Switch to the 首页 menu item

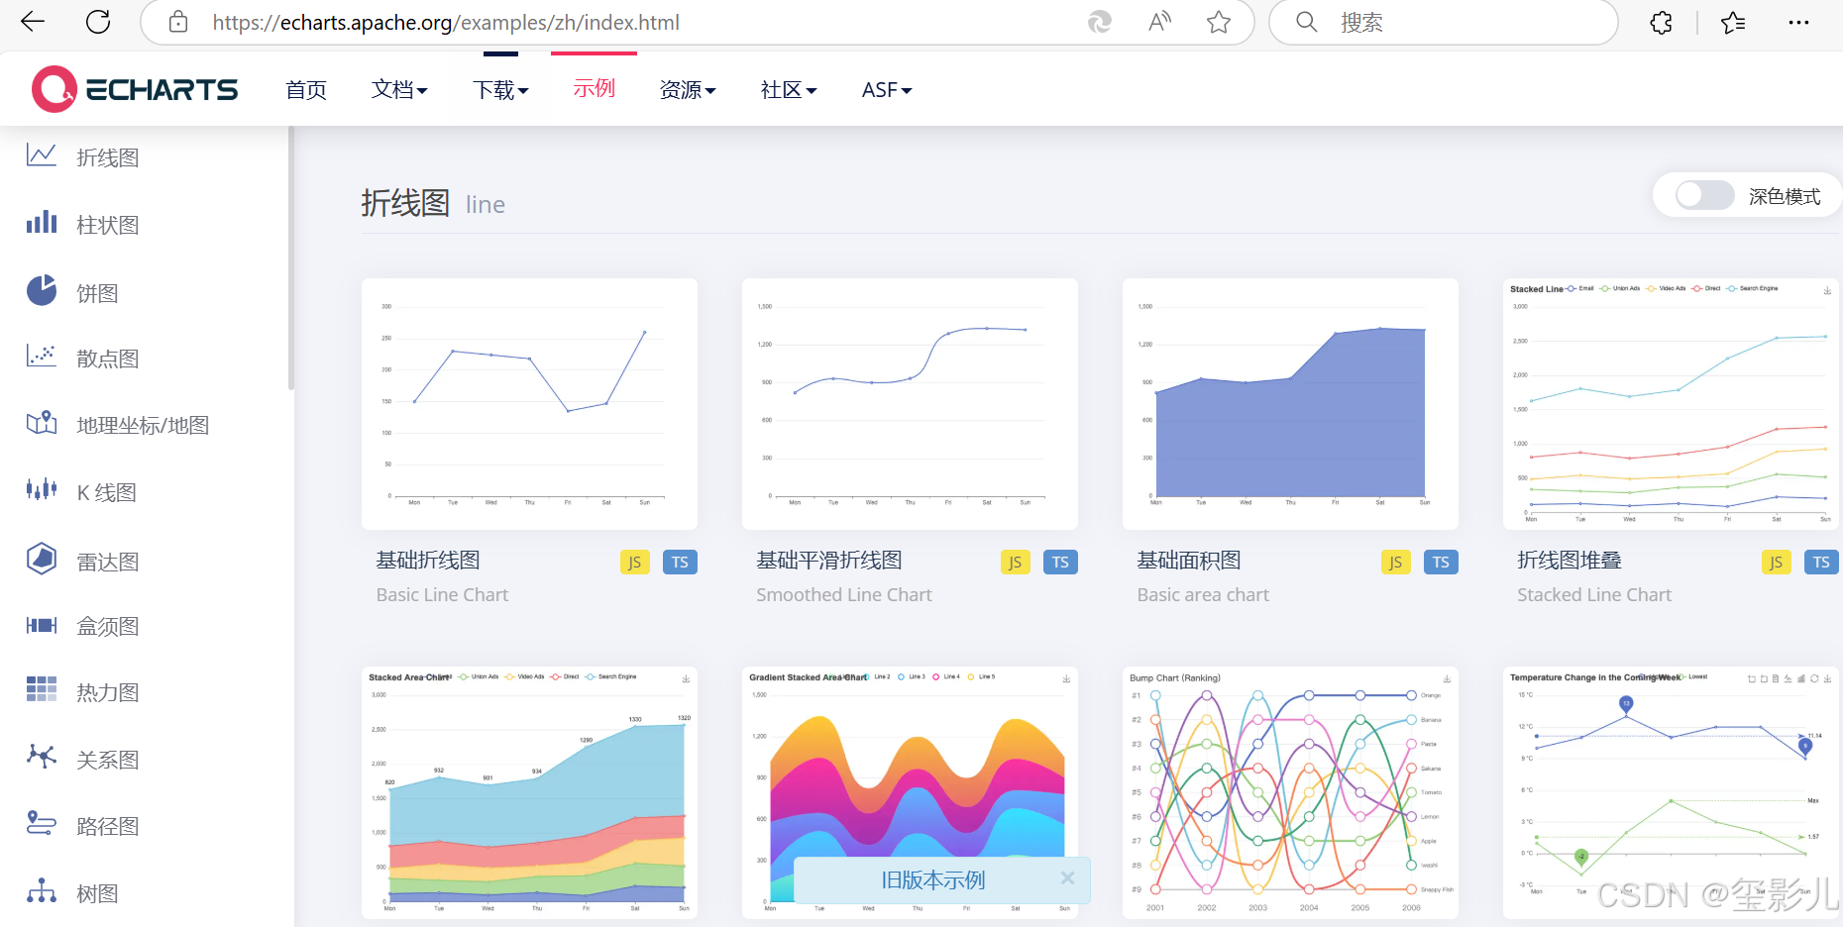tap(305, 89)
